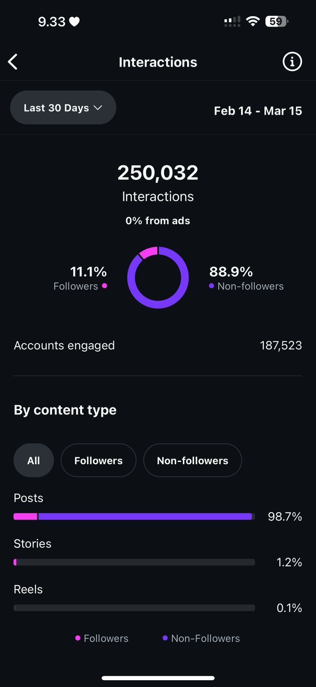Tap the back arrow icon
Image resolution: width=316 pixels, height=687 pixels.
coord(13,62)
